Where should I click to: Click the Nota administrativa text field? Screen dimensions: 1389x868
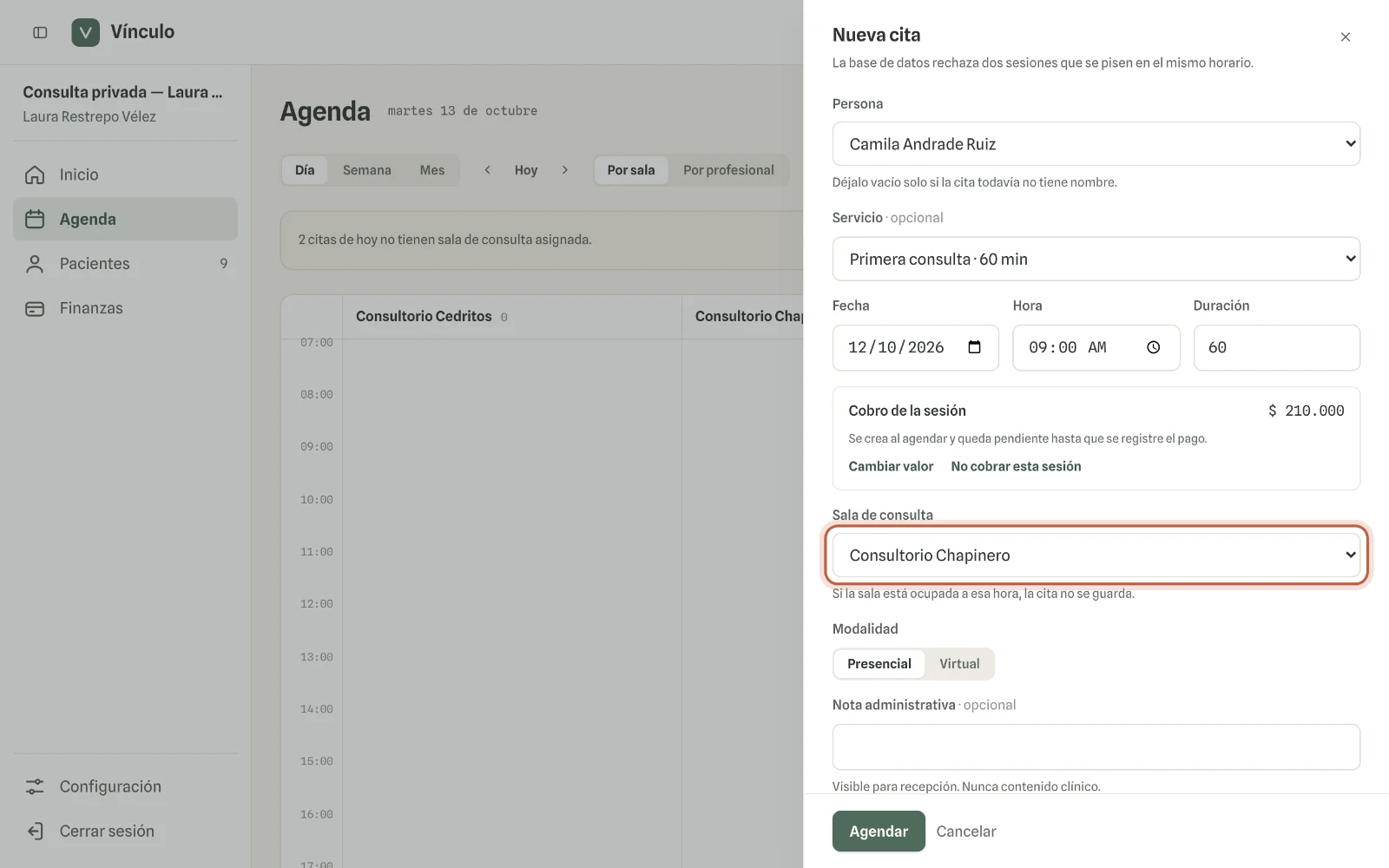(1096, 747)
